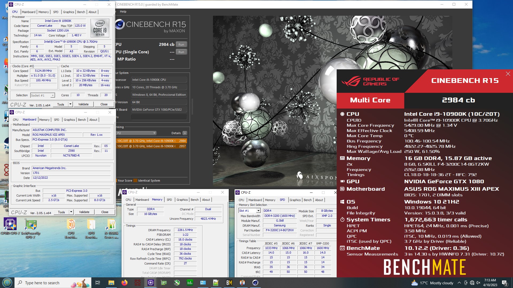Screen dimensions: 513x288
Task: Open the CPUID CPU-Z desktop shortcut
Action: [10, 227]
